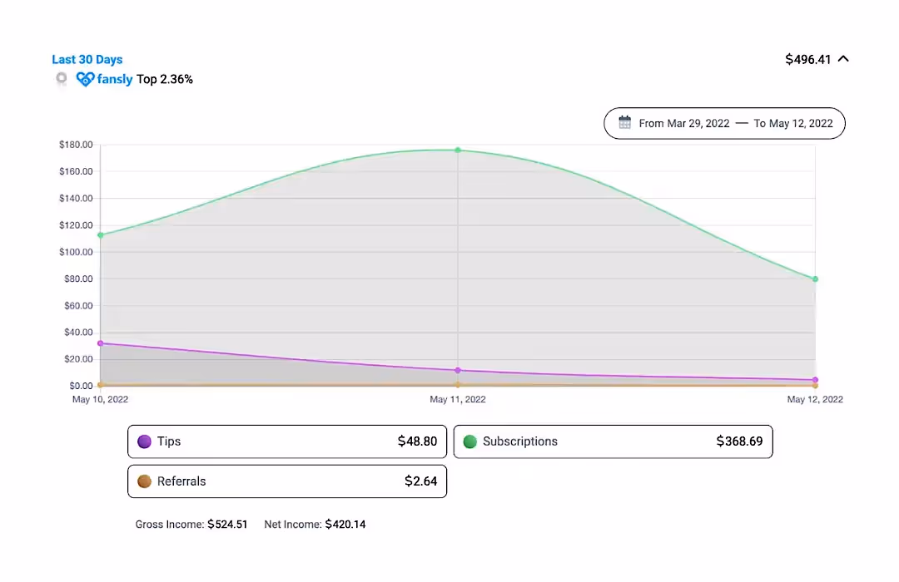
Task: Toggle the Subscriptions series legend card
Action: click(613, 441)
